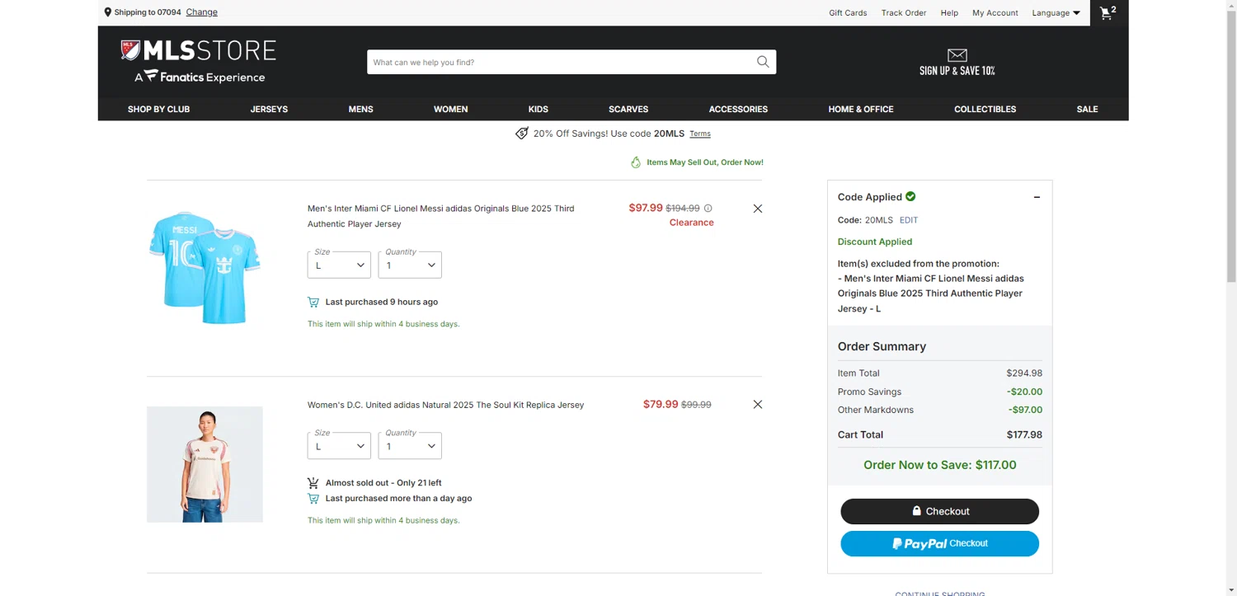Open the Mens menu
Image resolution: width=1237 pixels, height=596 pixels.
click(x=360, y=109)
